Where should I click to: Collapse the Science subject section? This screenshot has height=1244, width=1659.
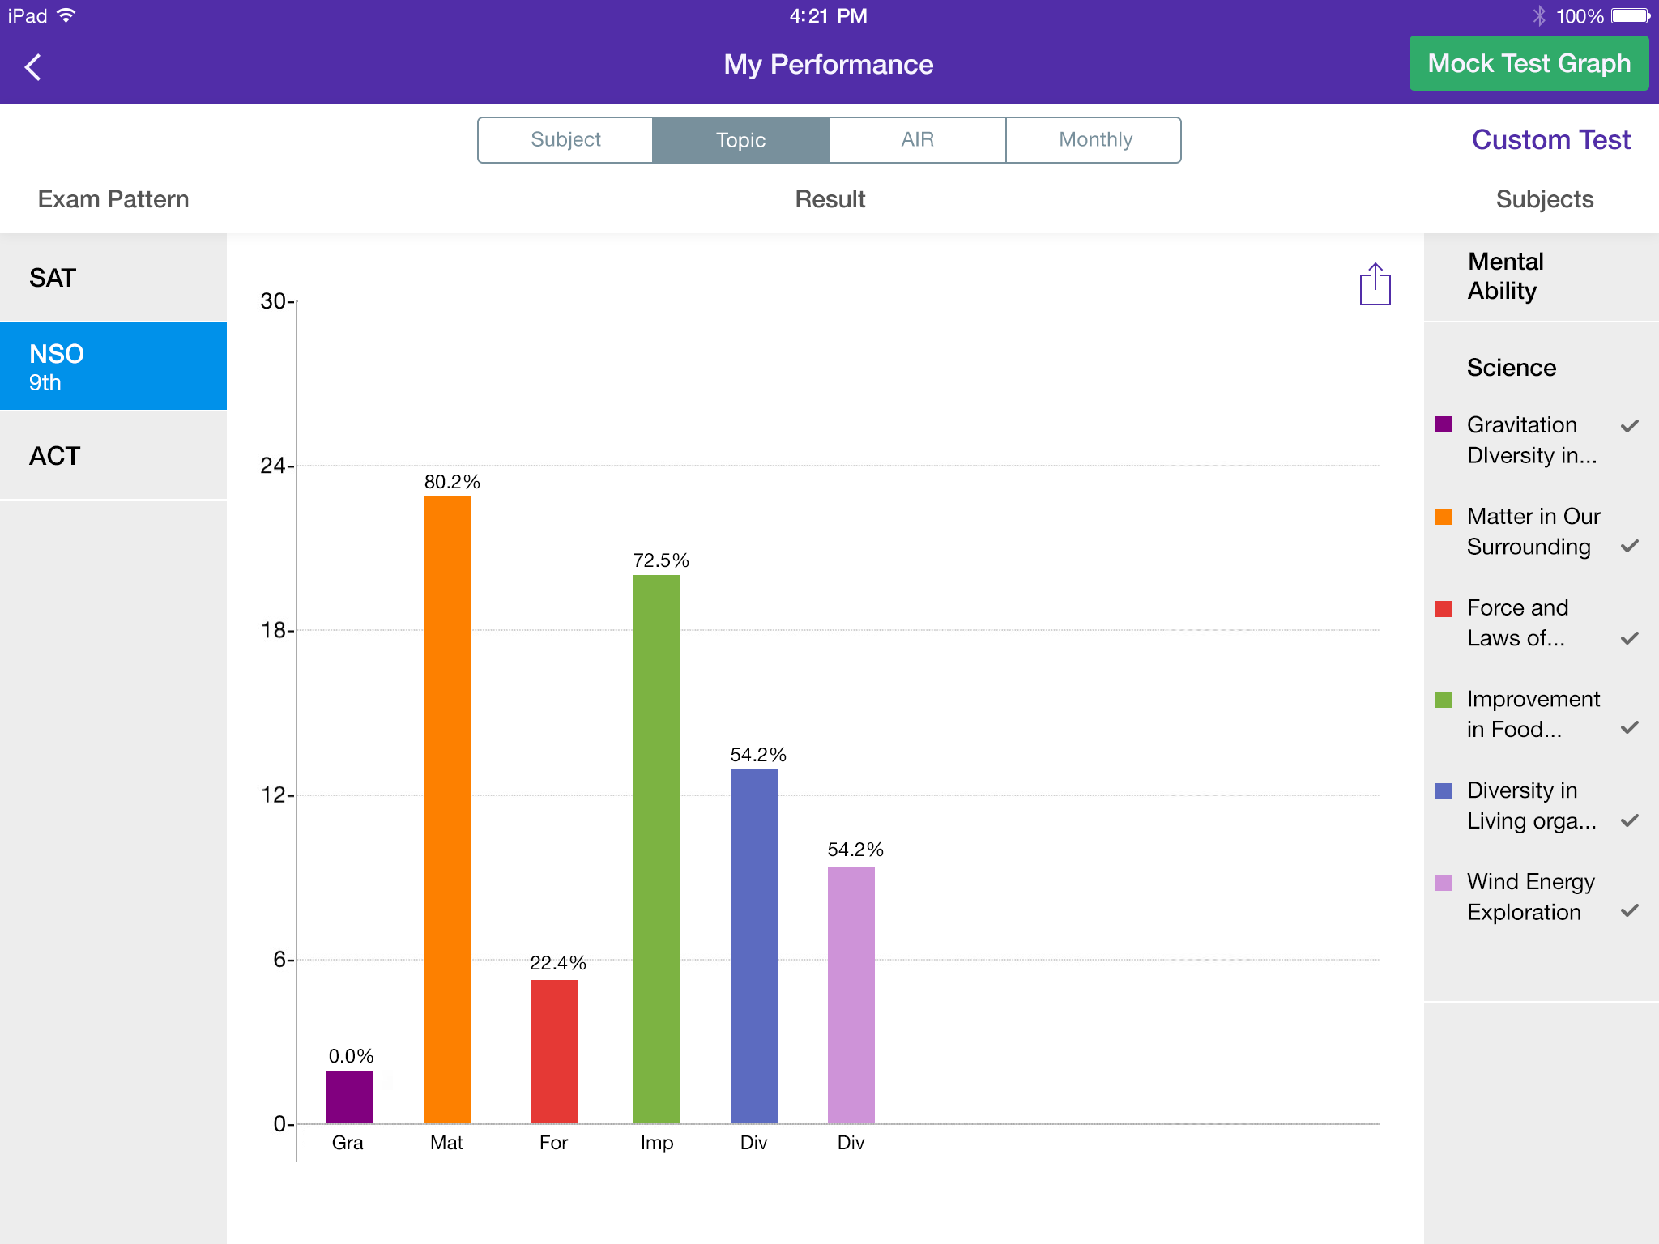point(1511,368)
